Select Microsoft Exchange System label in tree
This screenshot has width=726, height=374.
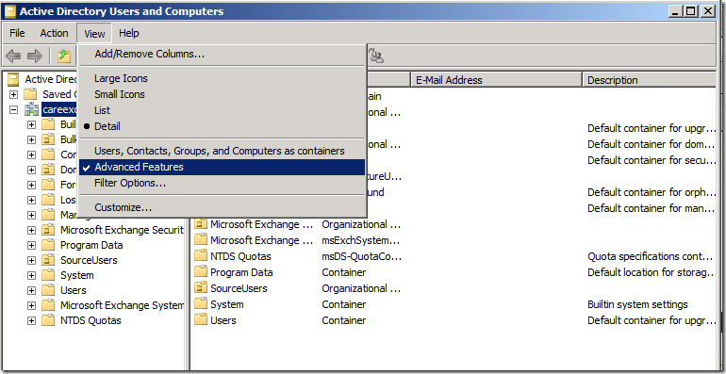pyautogui.click(x=123, y=305)
